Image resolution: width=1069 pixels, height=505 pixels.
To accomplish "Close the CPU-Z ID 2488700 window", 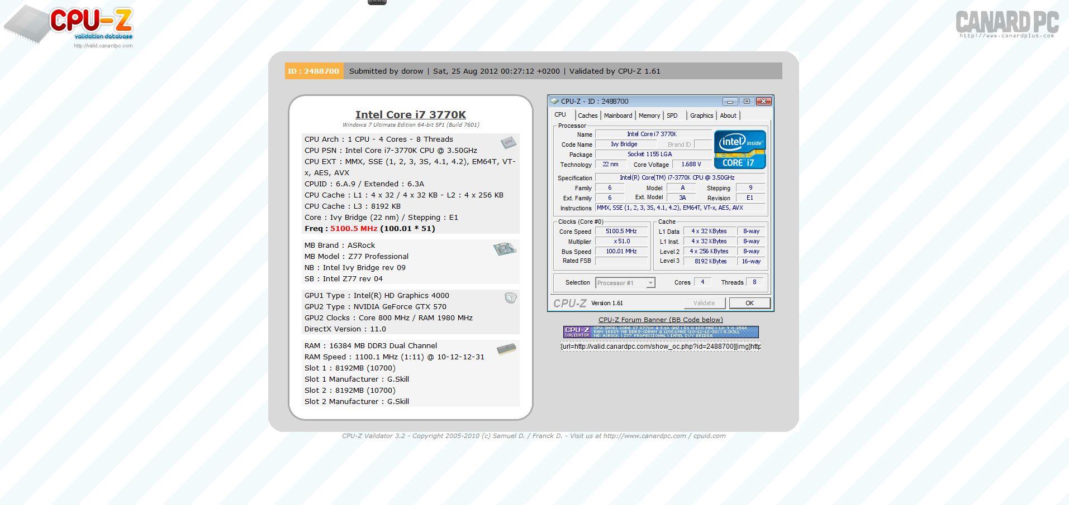I will (x=764, y=101).
